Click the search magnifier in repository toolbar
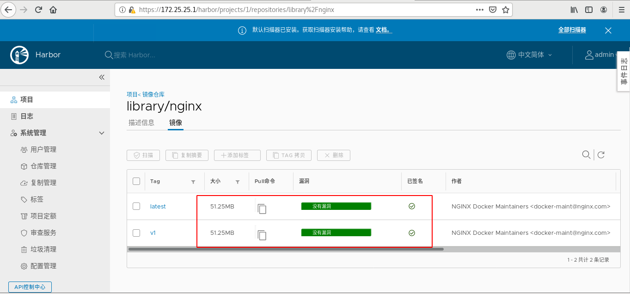 [586, 155]
